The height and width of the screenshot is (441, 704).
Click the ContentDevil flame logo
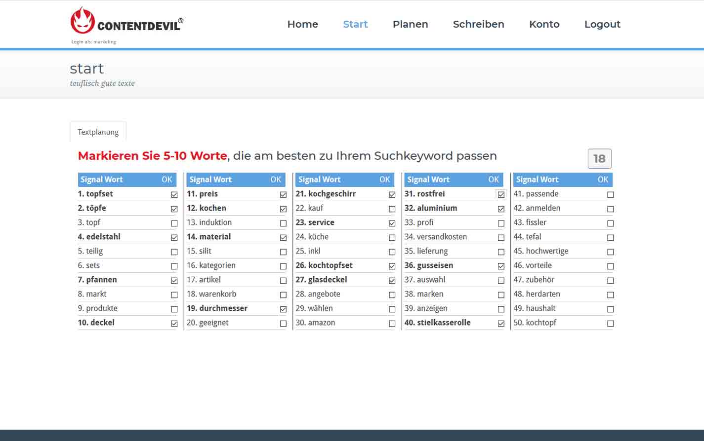83,21
